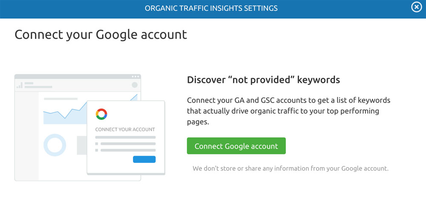Click the left sidebar of the illustrated window

[x=26, y=136]
